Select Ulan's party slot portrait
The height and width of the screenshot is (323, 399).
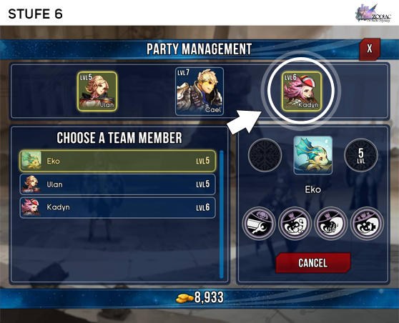97,91
